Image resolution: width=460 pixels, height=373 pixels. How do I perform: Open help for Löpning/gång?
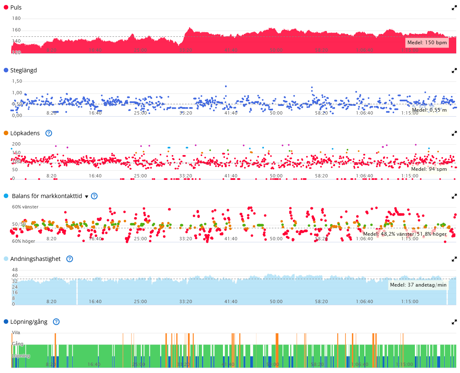[x=56, y=322]
